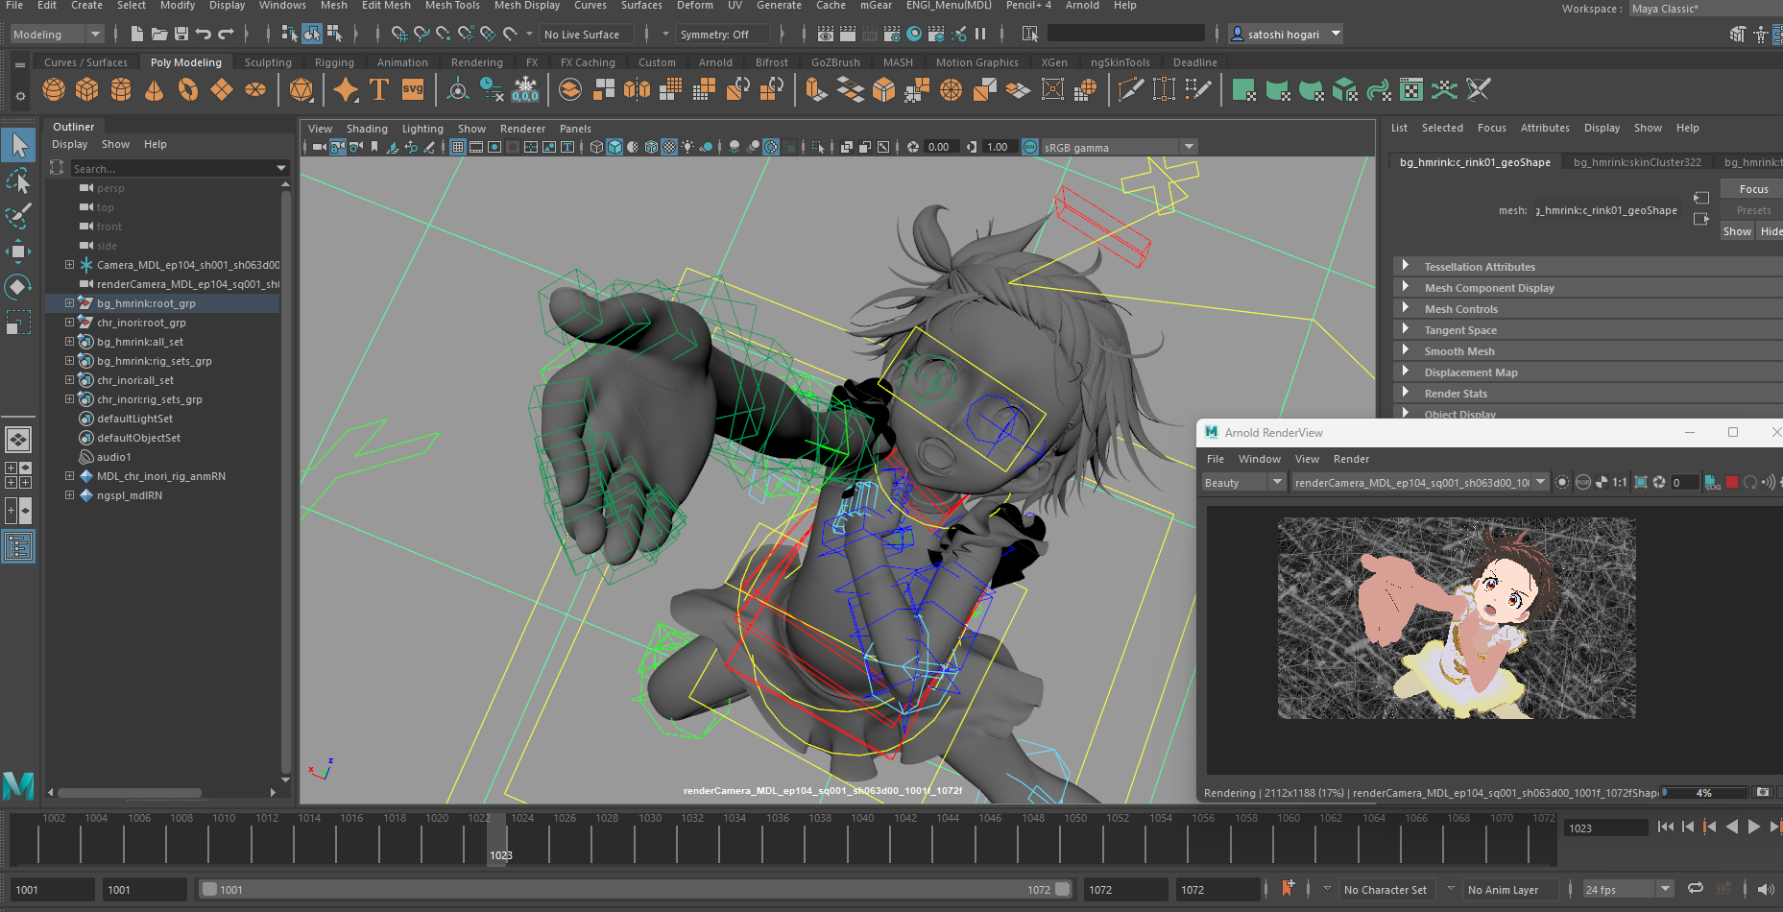Toggle the Outliner panel layout button
Screen dimensions: 1783x912
18,547
